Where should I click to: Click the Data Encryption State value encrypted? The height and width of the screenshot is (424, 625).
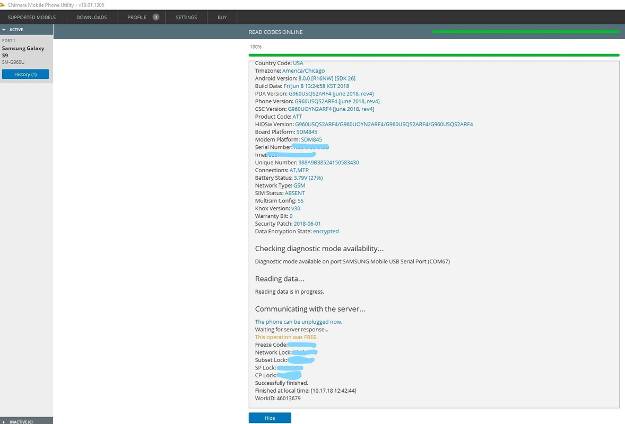pos(326,231)
